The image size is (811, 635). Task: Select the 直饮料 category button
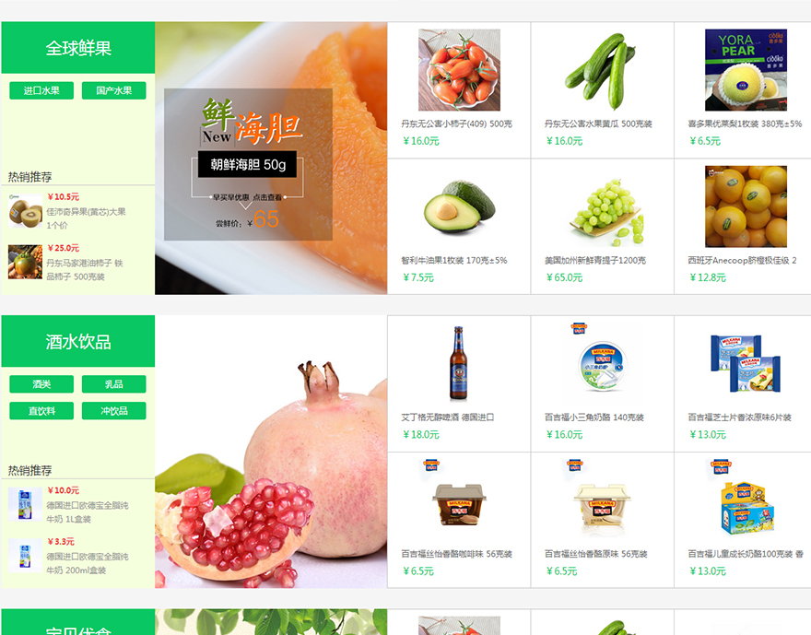41,411
